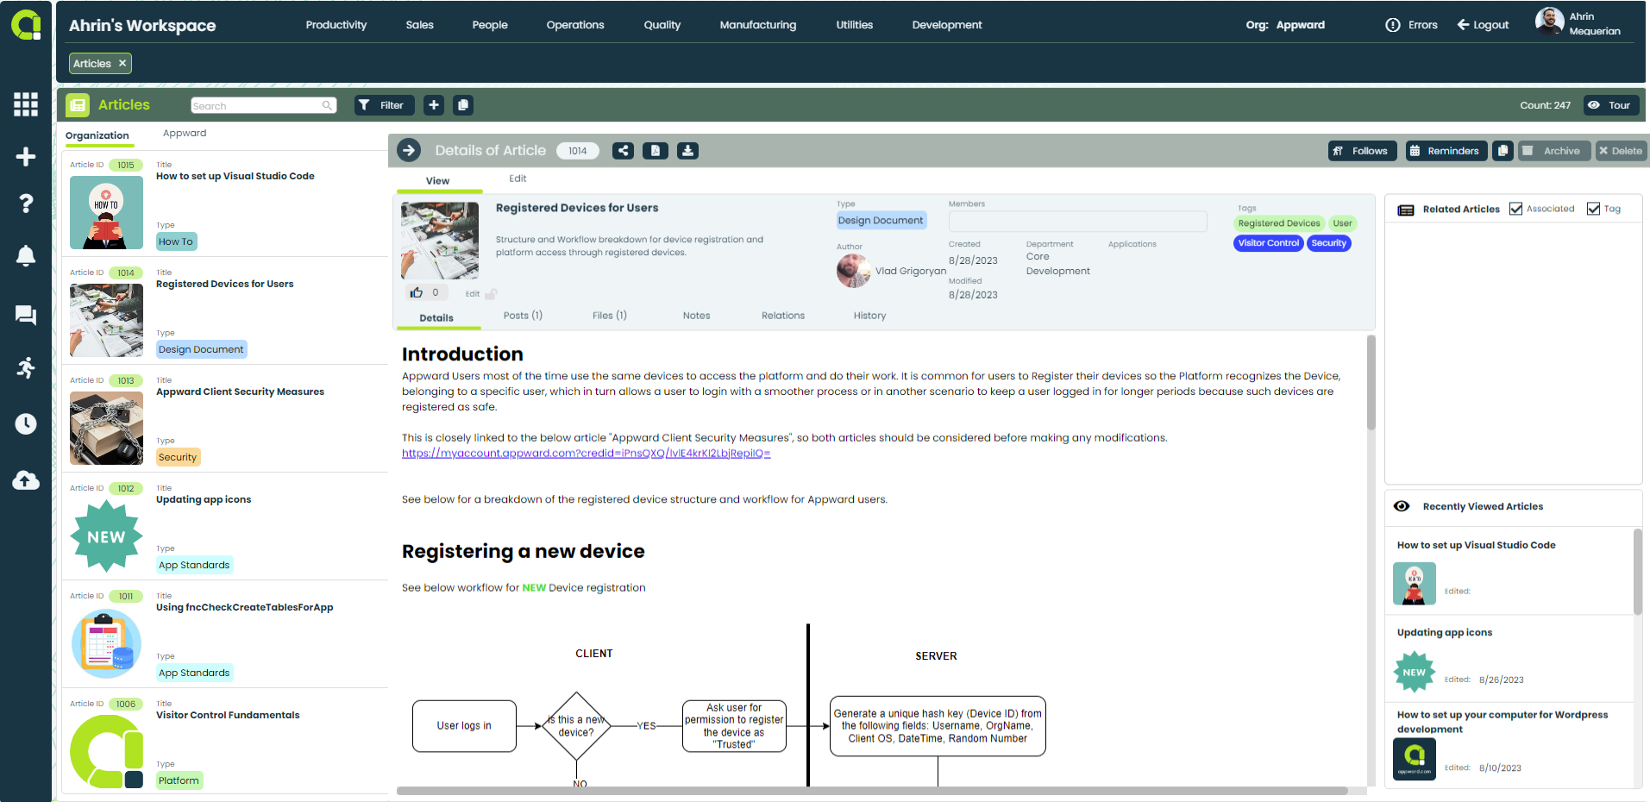Select the Updating app icons list item
Image resolution: width=1650 pixels, height=802 pixels.
tap(225, 526)
